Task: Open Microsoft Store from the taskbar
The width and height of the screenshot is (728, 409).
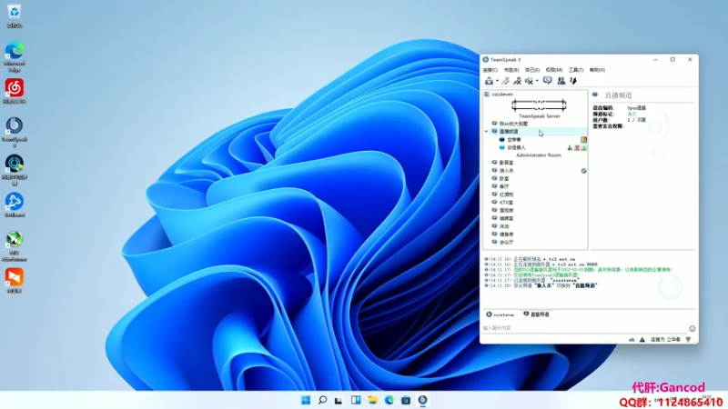Action: pos(406,400)
